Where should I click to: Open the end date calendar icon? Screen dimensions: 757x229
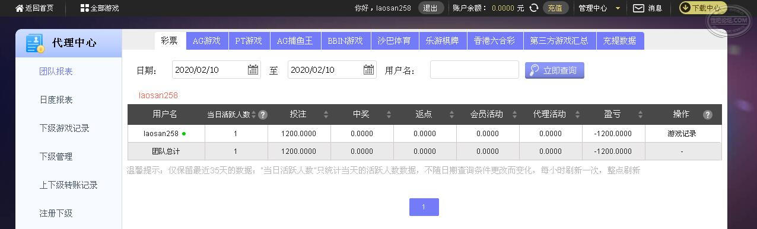[368, 70]
